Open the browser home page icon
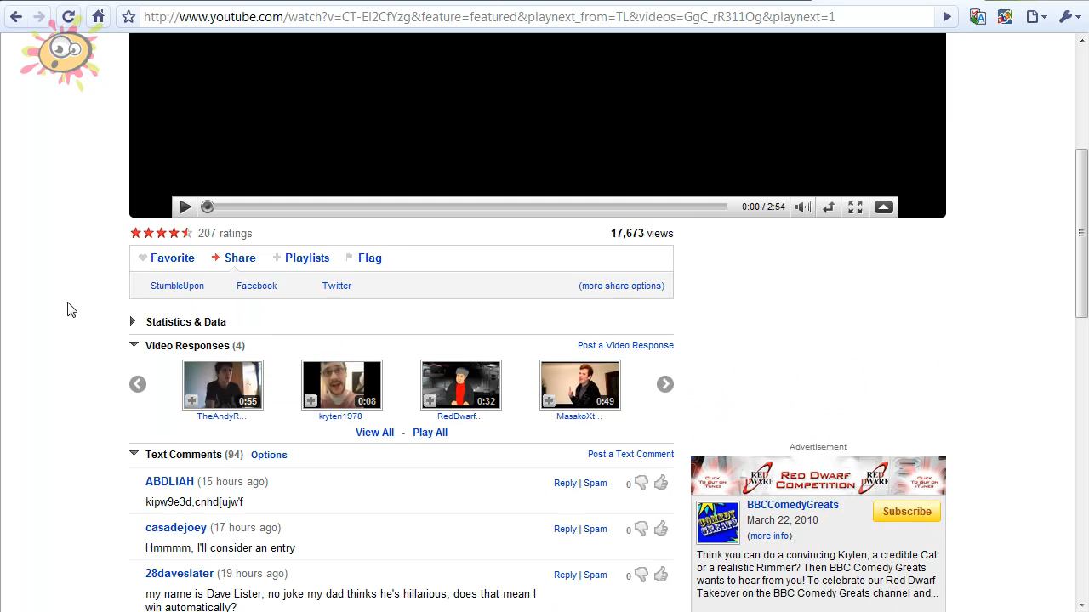Screen dimensions: 1089x612 point(99,16)
